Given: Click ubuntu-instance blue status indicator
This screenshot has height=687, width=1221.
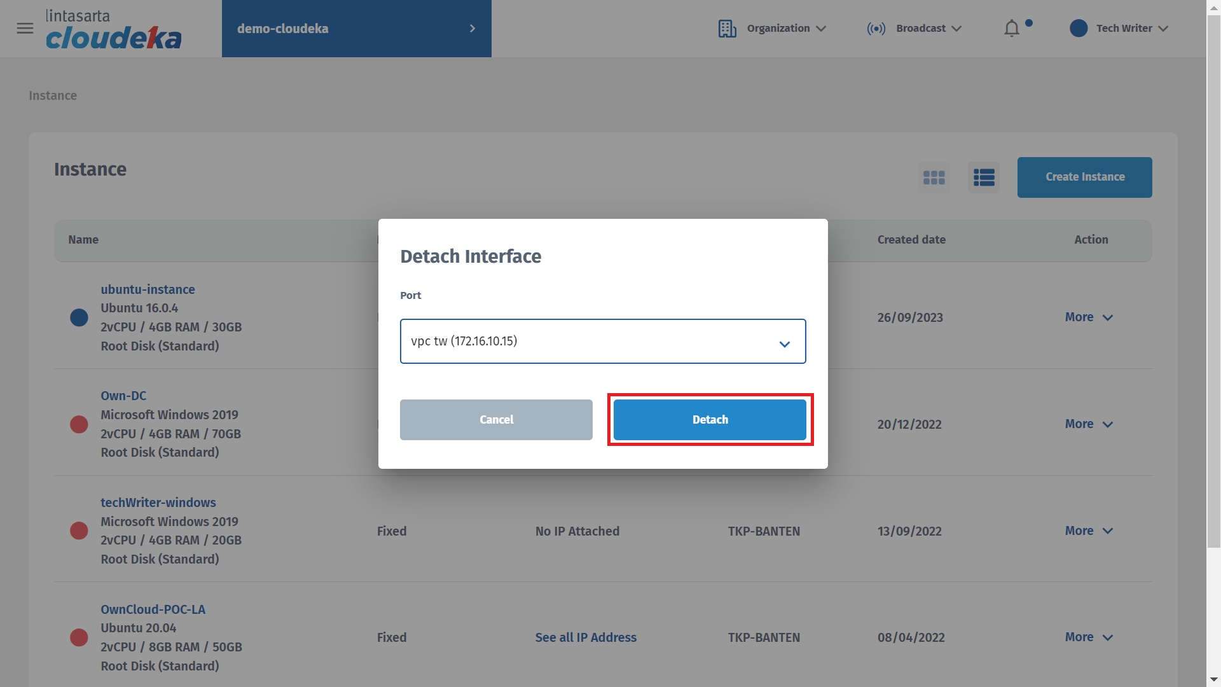Looking at the screenshot, I should [x=79, y=317].
